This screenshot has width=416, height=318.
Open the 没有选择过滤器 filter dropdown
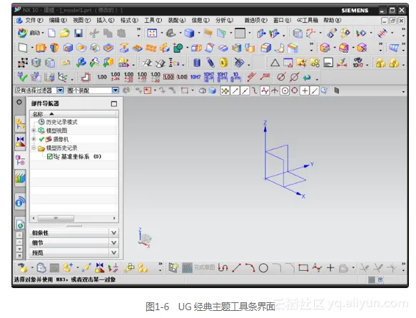(x=60, y=91)
